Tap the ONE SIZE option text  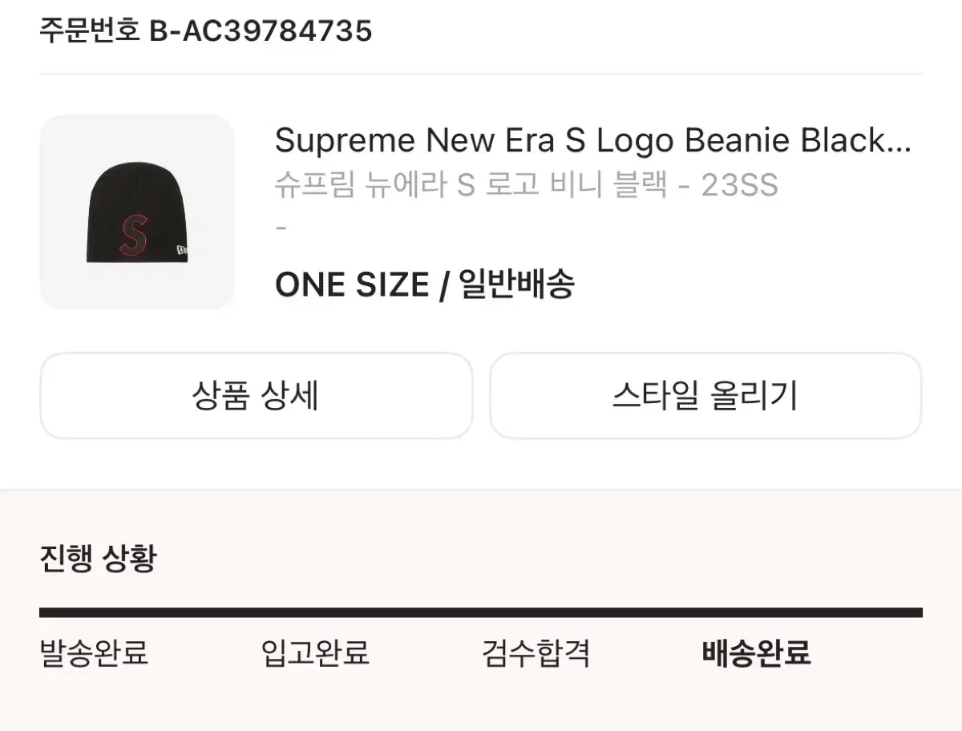[x=352, y=285]
